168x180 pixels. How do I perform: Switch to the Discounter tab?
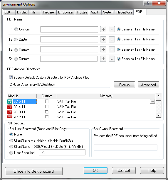pos(66,12)
